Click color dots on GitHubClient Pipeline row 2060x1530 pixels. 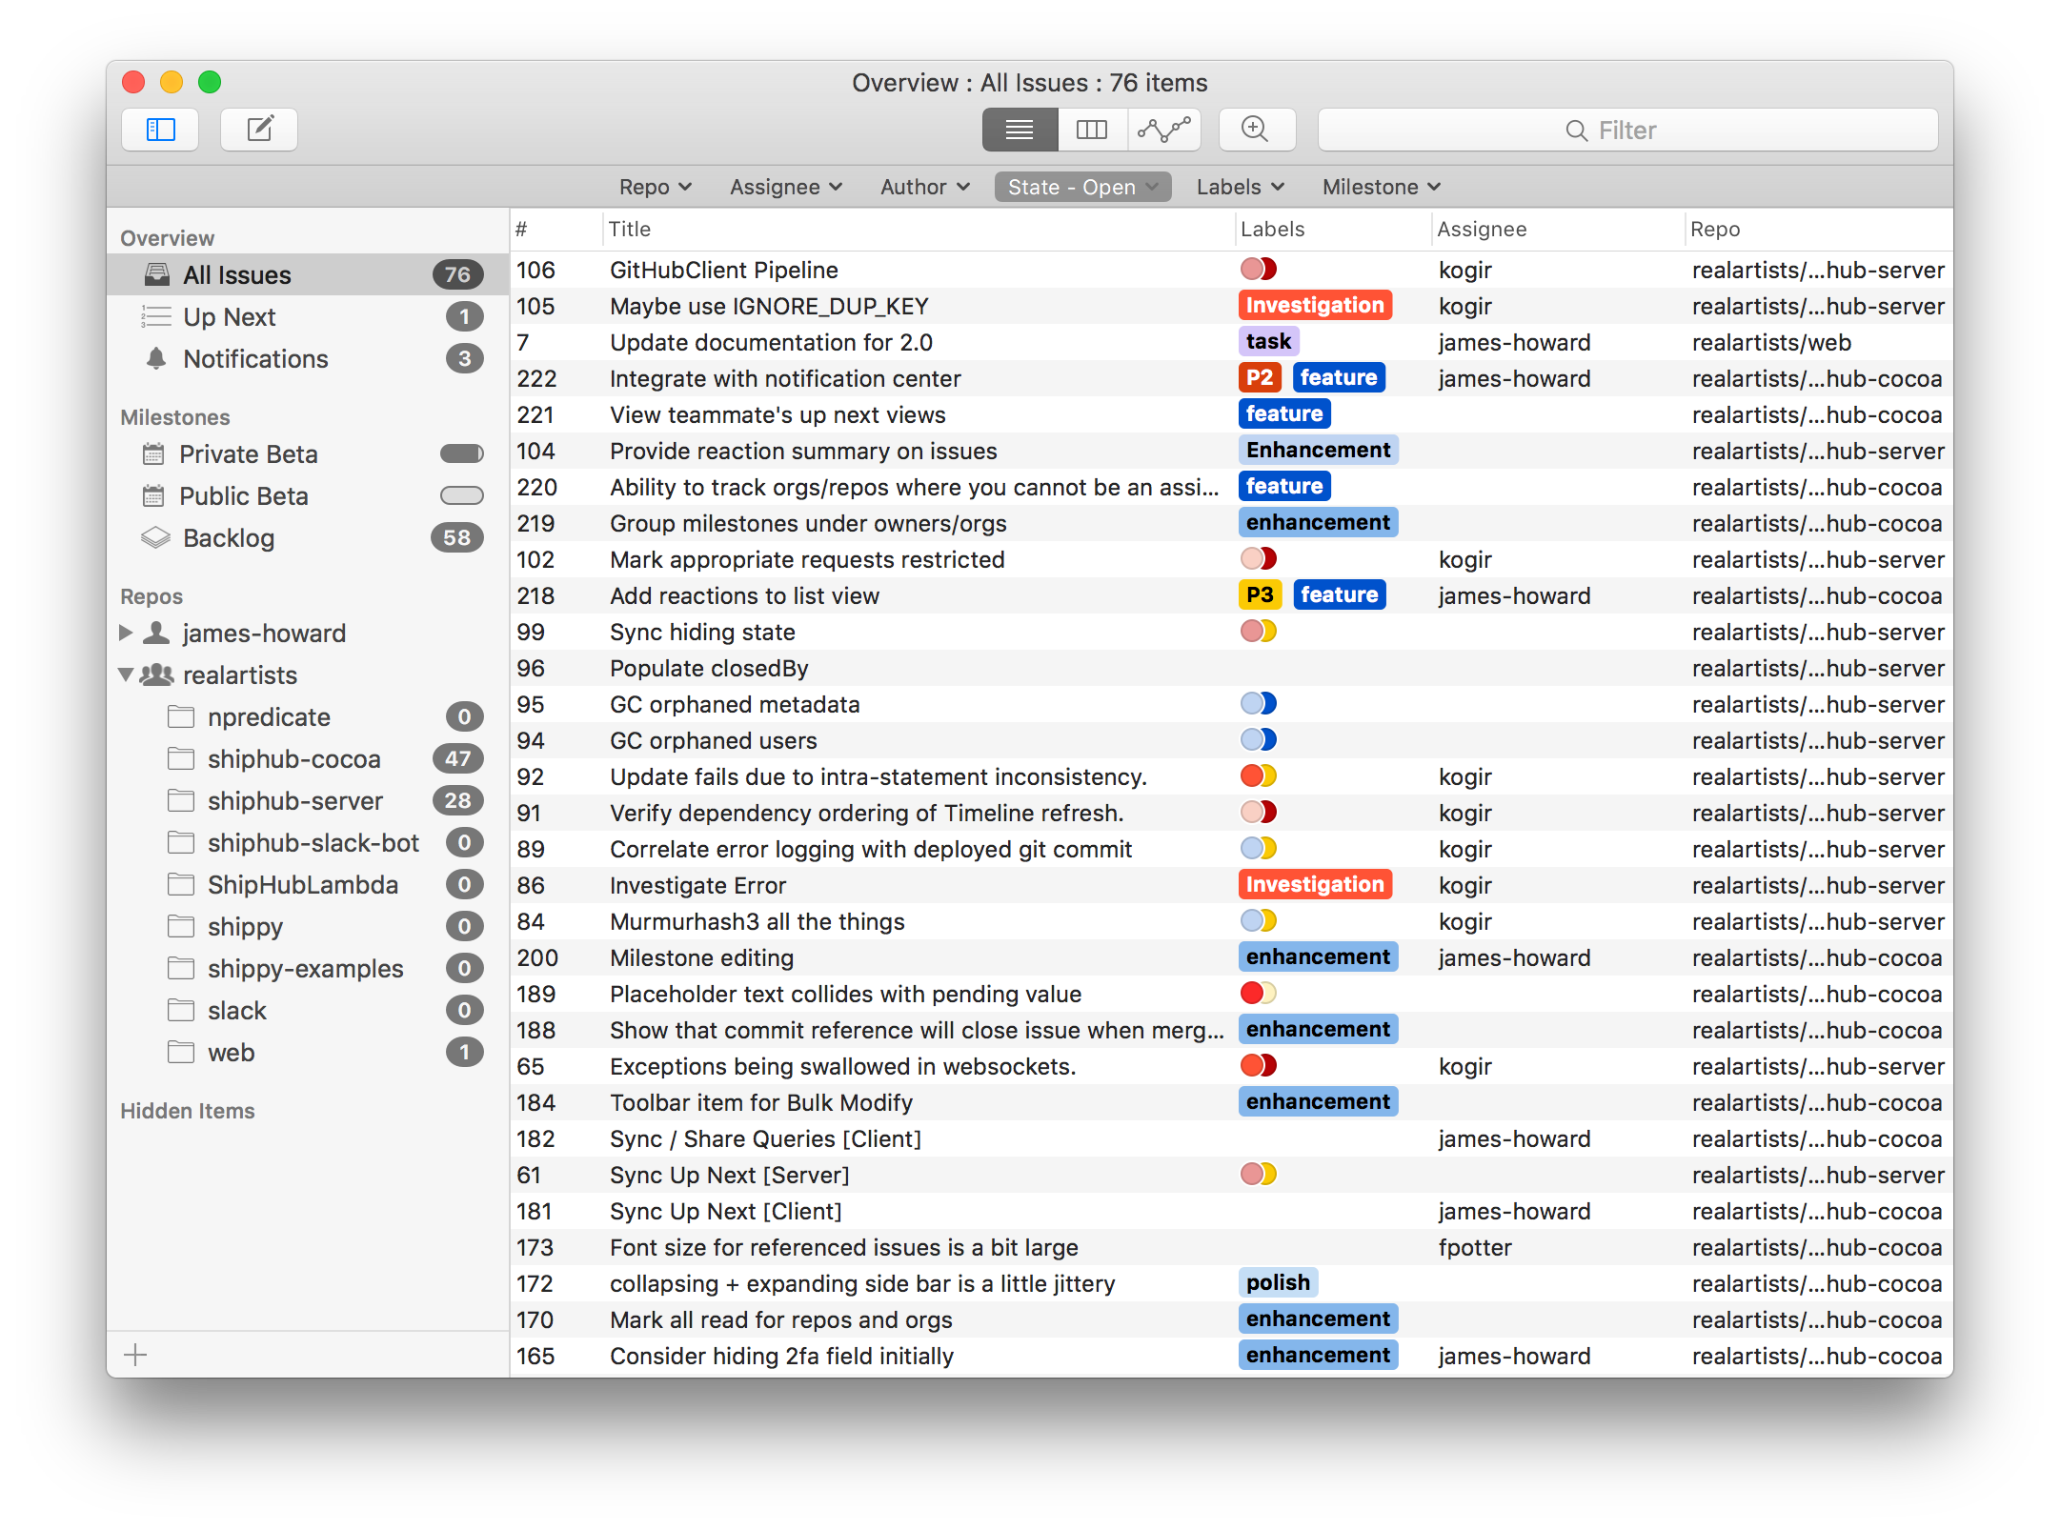(x=1259, y=269)
